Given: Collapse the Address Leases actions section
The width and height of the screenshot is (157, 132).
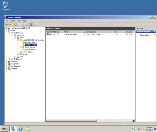Looking at the screenshot, I should tap(154, 32).
